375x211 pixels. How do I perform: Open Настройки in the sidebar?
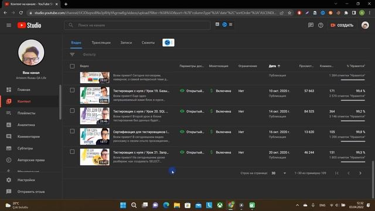[26, 180]
